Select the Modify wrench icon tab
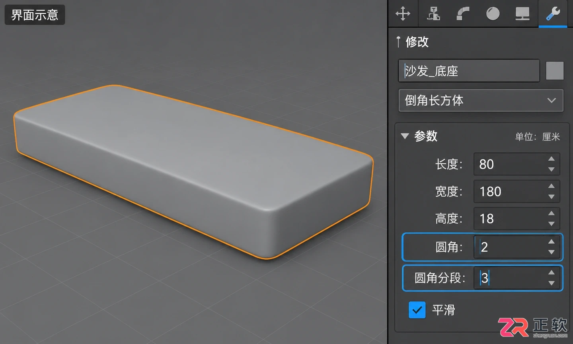Viewport: 573px width, 344px height. click(x=553, y=14)
